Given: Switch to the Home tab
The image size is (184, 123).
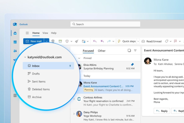Looking at the screenshot, I should point(36,33).
